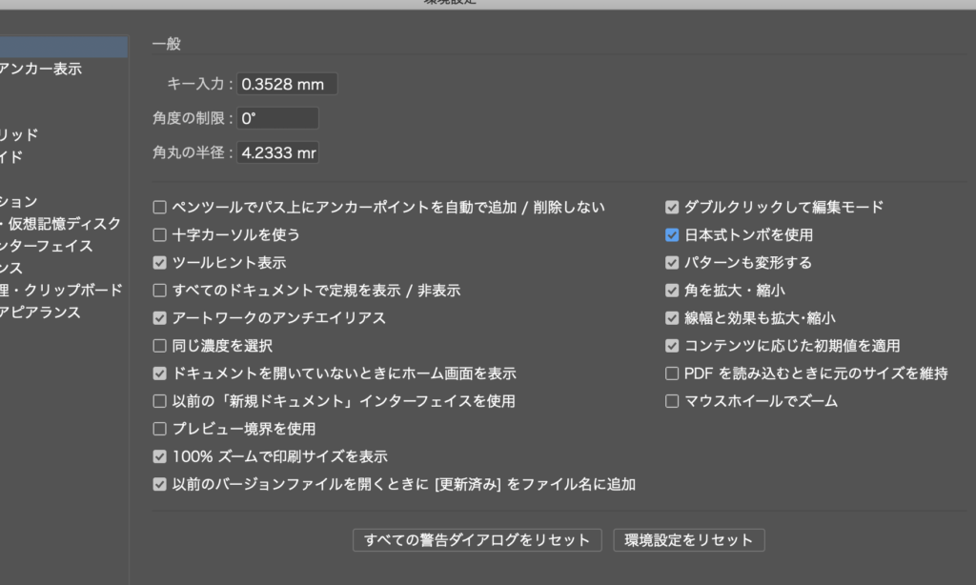The image size is (976, 585).
Task: Disable 100% ズームで印刷サイズを表示 checkbox
Action: pyautogui.click(x=160, y=456)
